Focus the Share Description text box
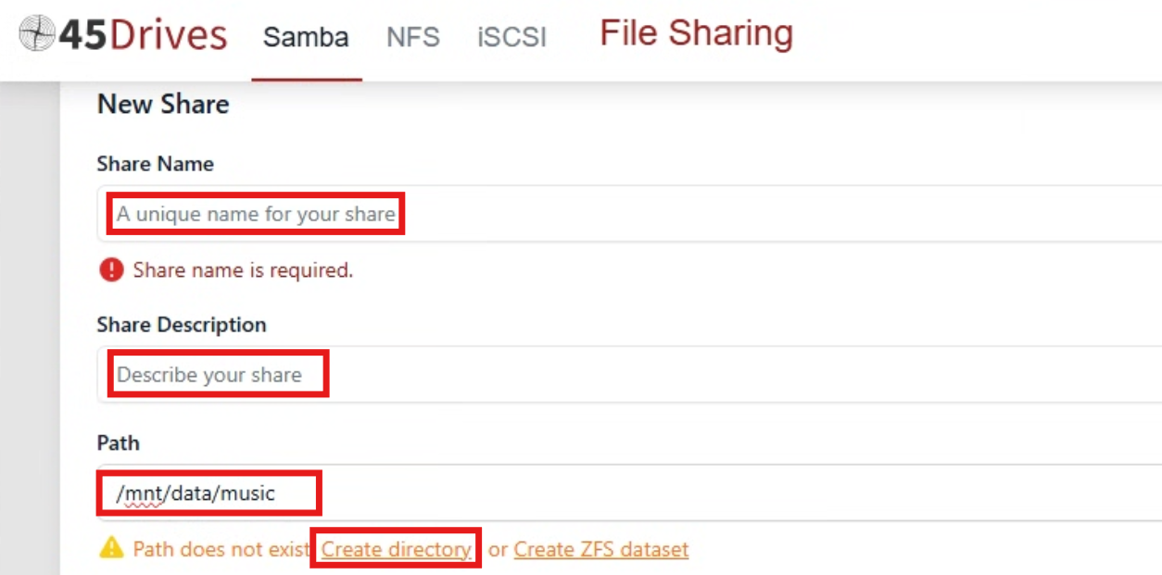Image resolution: width=1162 pixels, height=575 pixels. 629,374
